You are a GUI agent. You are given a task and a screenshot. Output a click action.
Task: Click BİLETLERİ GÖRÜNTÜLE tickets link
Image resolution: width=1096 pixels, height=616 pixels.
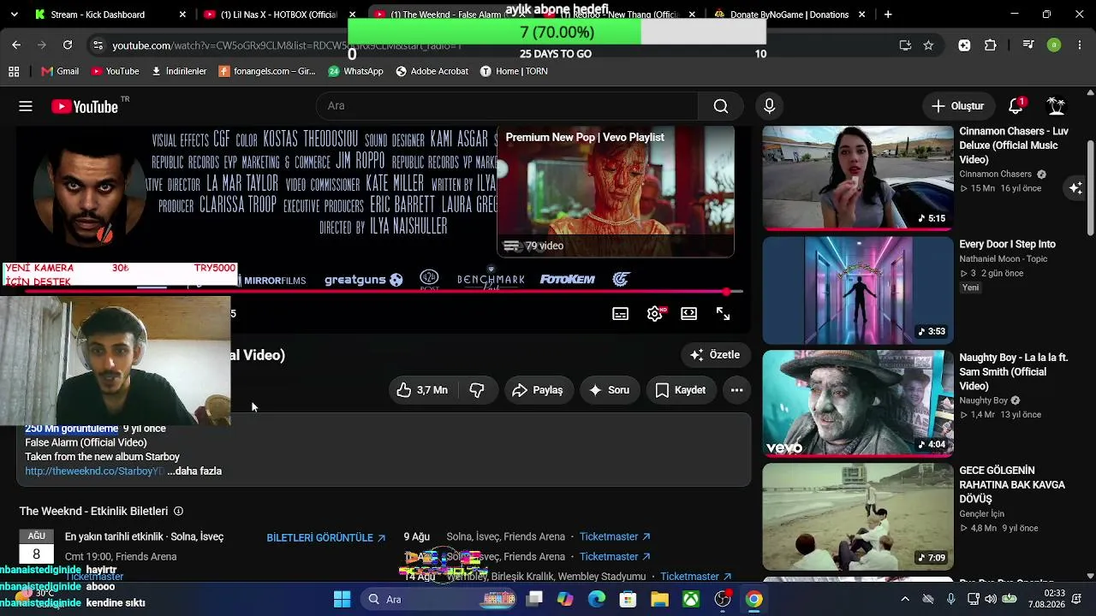(x=326, y=538)
